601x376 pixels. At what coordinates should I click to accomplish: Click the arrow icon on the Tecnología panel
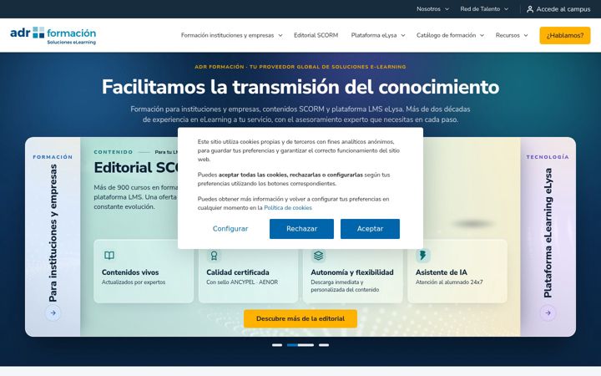click(x=548, y=313)
